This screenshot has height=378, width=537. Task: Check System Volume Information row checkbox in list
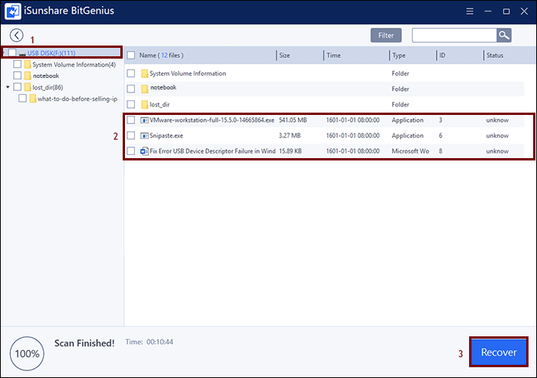coord(131,73)
